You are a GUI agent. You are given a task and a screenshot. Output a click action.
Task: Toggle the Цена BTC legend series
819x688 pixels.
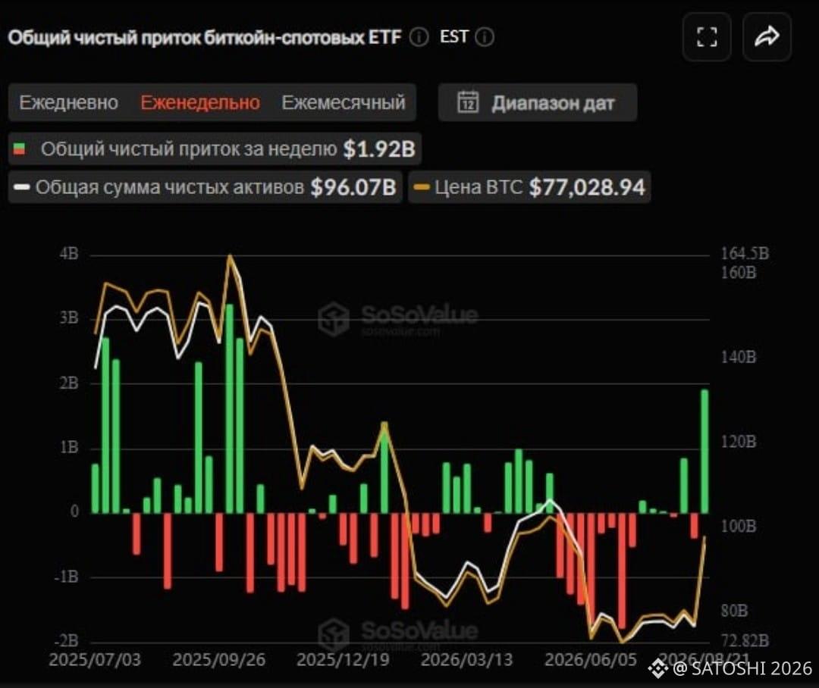[529, 187]
